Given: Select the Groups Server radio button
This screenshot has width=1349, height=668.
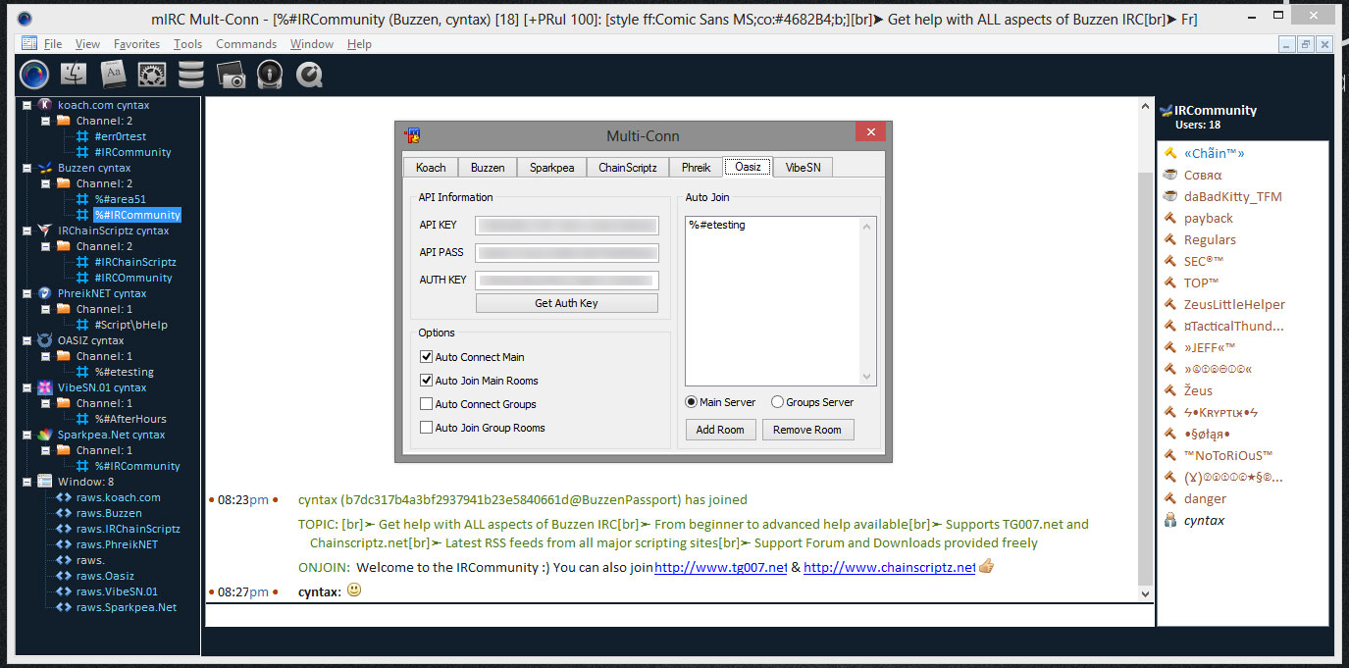Looking at the screenshot, I should pos(777,402).
